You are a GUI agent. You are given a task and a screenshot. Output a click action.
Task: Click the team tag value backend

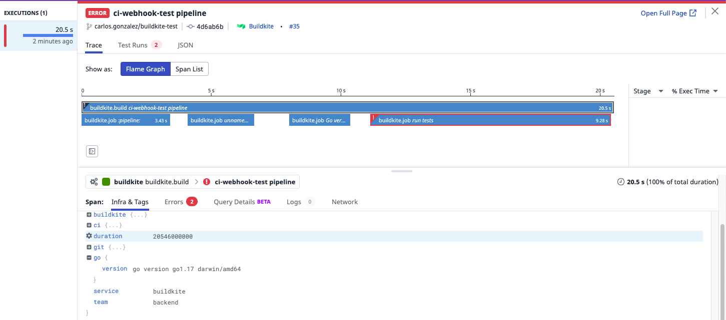point(166,303)
